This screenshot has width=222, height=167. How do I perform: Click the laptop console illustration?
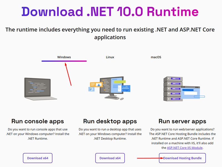coord(41,89)
